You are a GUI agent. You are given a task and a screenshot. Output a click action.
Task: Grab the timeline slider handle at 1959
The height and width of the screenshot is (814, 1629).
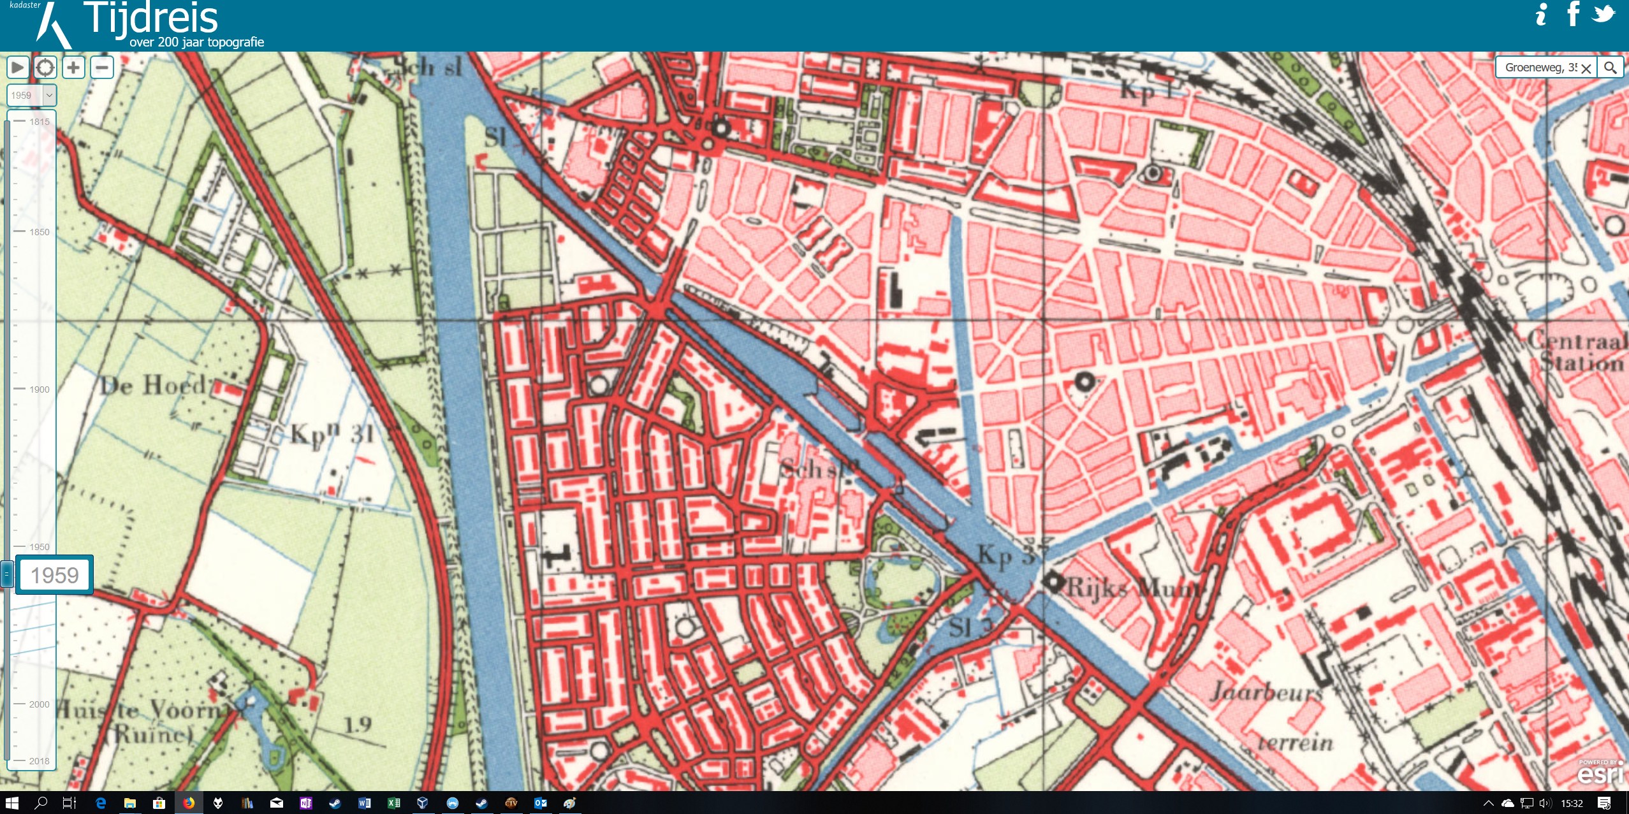[6, 574]
